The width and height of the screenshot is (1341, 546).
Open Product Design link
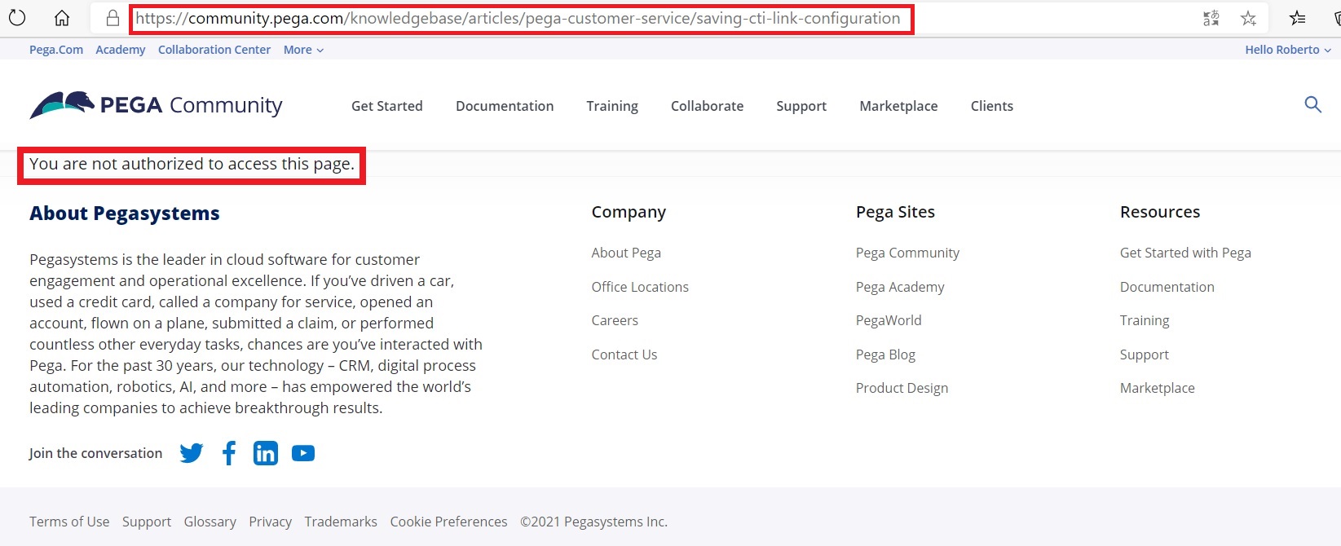pyautogui.click(x=902, y=388)
